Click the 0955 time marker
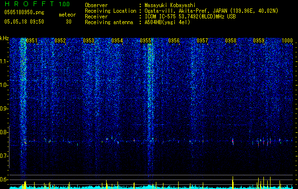298x189 pixels. pyautogui.click(x=145, y=41)
